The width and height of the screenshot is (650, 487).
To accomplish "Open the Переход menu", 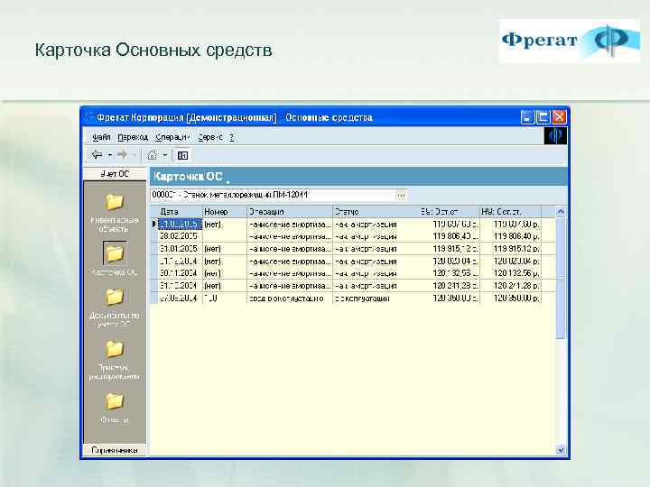I will coord(133,137).
